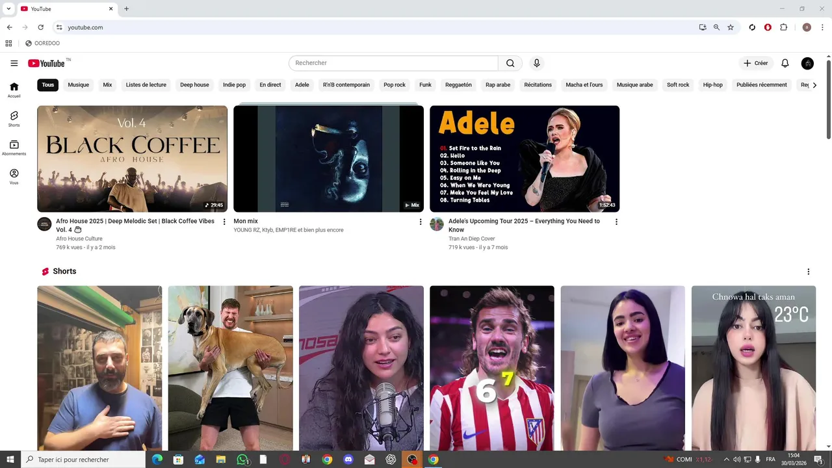This screenshot has height=468, width=832.
Task: Select the Pop rock chip
Action: [395, 84]
